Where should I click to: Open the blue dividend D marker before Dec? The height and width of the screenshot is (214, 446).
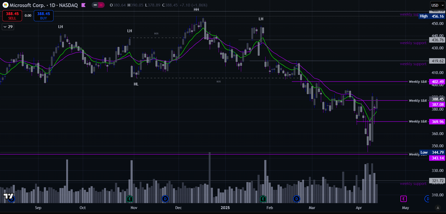165,199
